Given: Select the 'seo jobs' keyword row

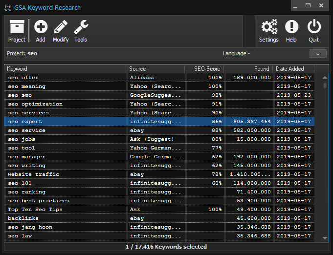Looking at the screenshot, I should point(159,139).
